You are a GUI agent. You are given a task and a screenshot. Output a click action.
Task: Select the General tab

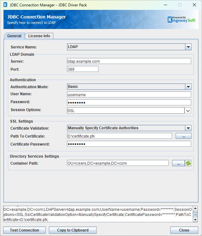tap(14, 36)
